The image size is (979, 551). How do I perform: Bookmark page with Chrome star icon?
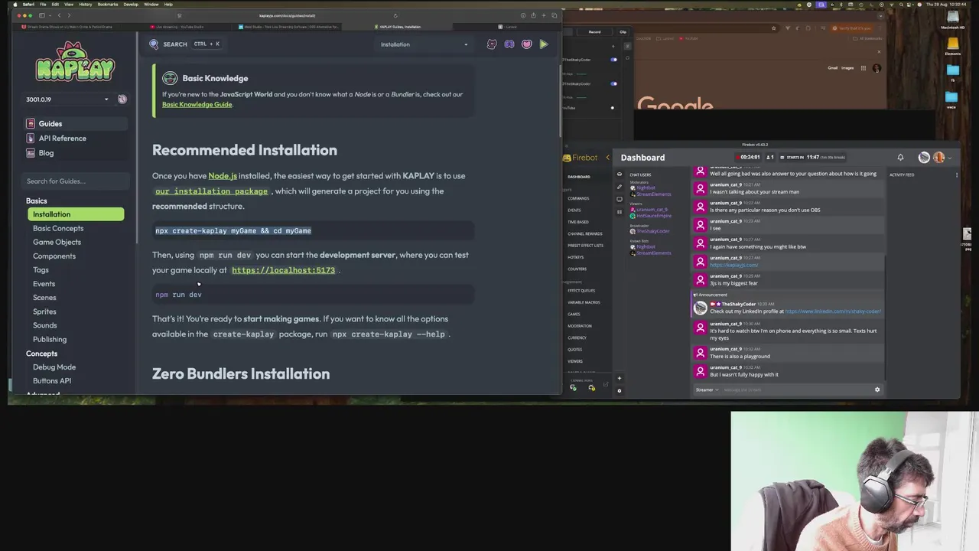773,28
